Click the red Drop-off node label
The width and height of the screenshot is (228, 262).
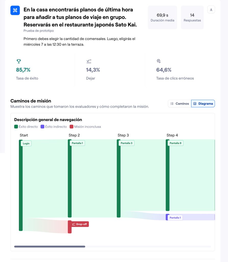[80, 224]
